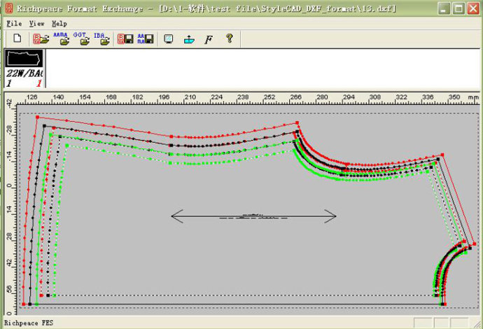Open an AAMA format file

62,39
